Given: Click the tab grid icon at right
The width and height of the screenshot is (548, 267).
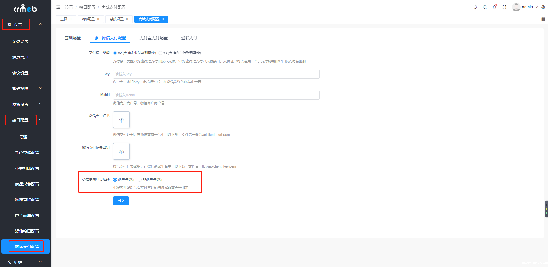Looking at the screenshot, I should pyautogui.click(x=543, y=19).
